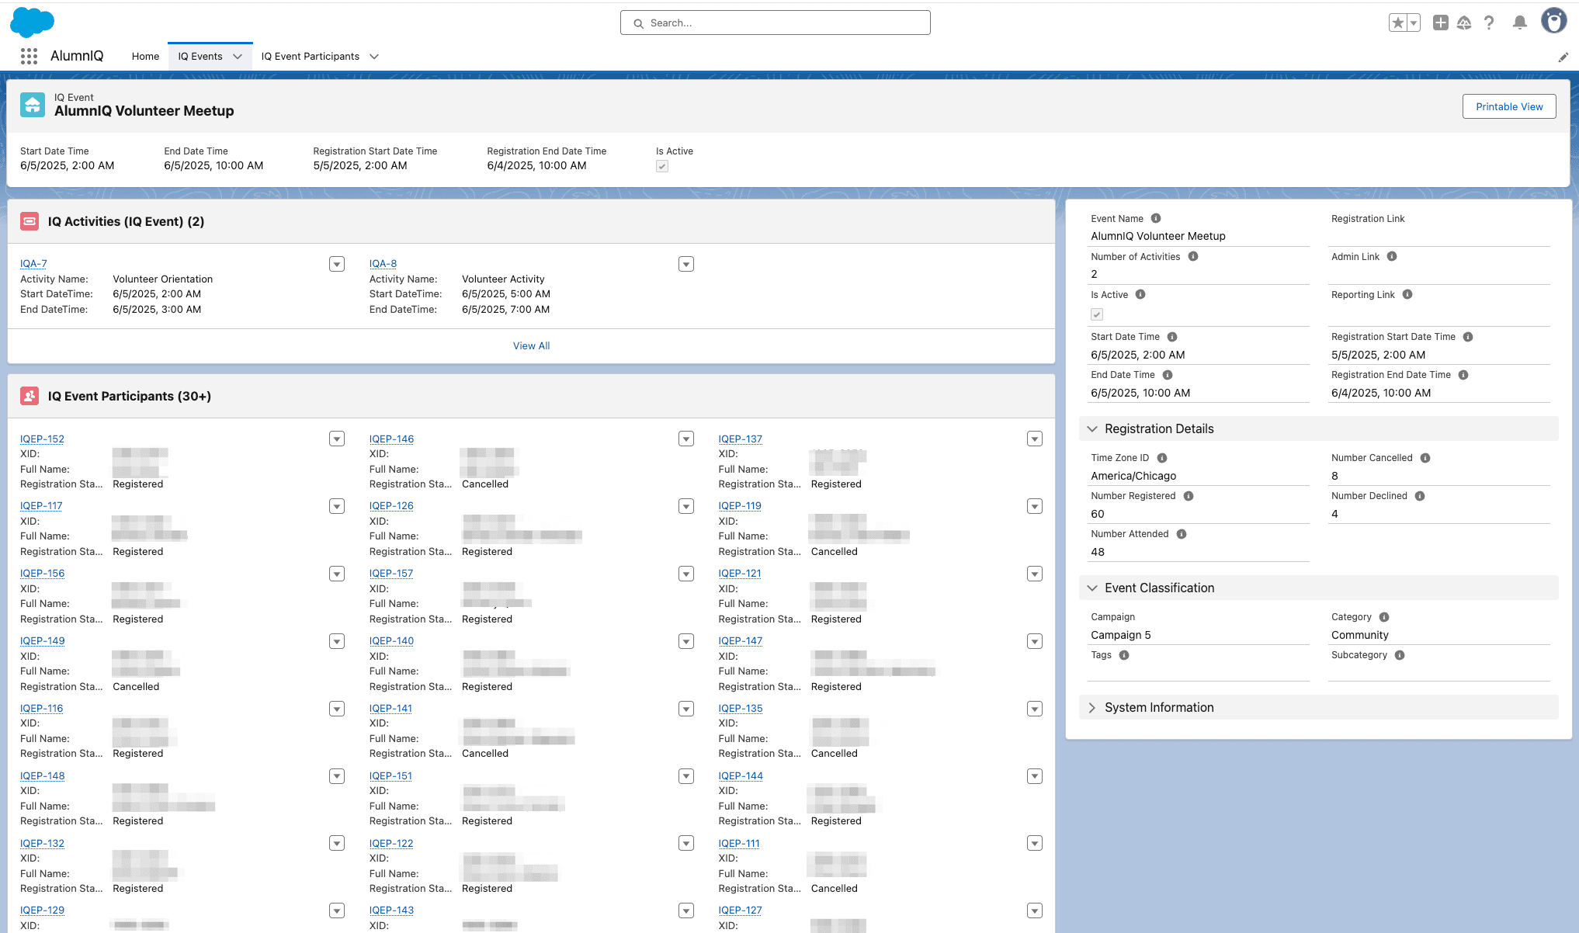Show info for Registration Start Date Time
Image resolution: width=1579 pixels, height=933 pixels.
click(x=1468, y=336)
